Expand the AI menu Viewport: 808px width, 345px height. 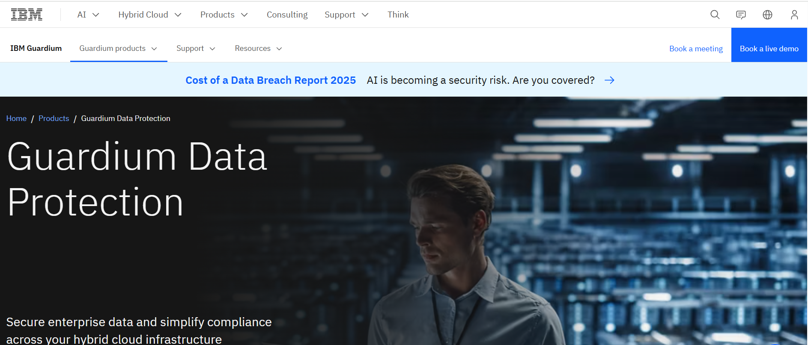(x=88, y=15)
